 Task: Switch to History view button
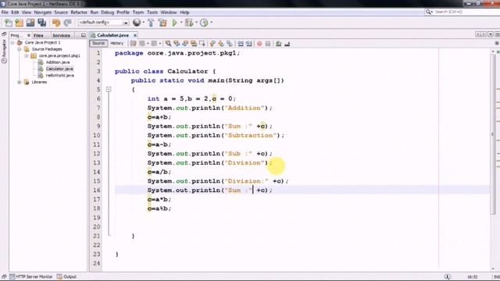[x=116, y=44]
